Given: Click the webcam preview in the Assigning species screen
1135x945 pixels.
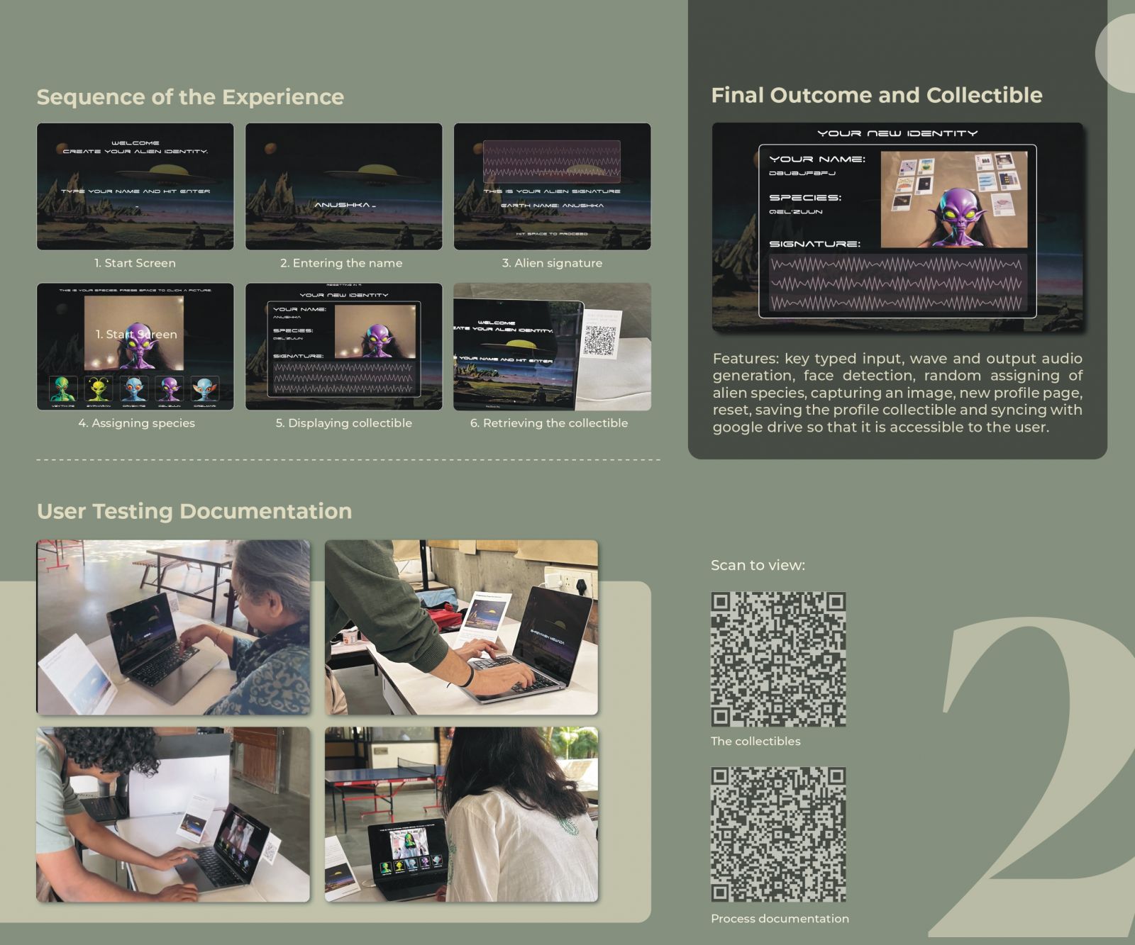Looking at the screenshot, I should (133, 333).
